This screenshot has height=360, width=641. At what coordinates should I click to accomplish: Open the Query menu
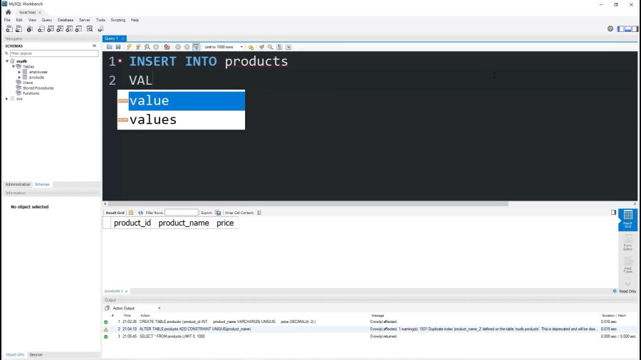coord(46,20)
